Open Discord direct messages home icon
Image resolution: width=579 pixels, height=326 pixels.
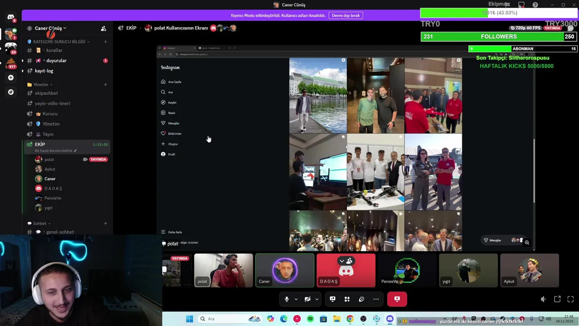tap(11, 17)
